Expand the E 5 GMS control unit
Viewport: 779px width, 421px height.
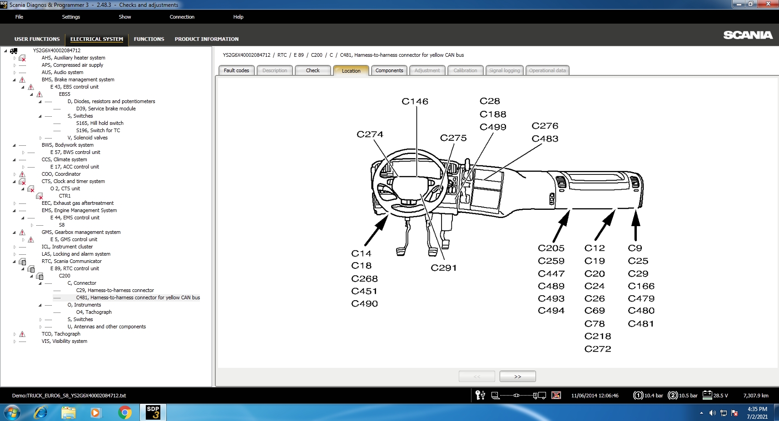[23, 240]
